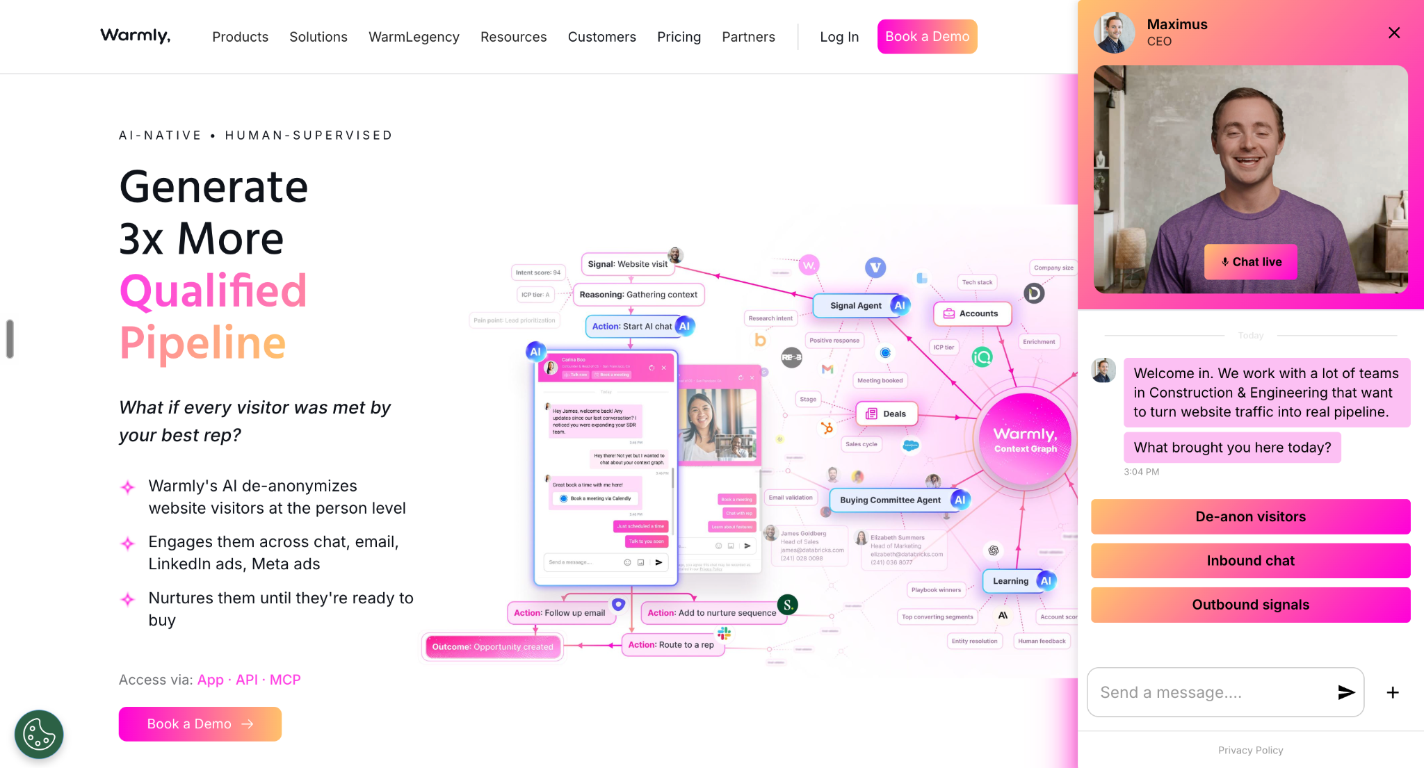Screen dimensions: 1424x768
Task: Close the Maximus chat panel
Action: tap(1394, 33)
